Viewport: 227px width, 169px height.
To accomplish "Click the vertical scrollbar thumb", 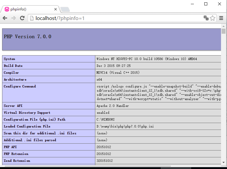I will pyautogui.click(x=223, y=31).
